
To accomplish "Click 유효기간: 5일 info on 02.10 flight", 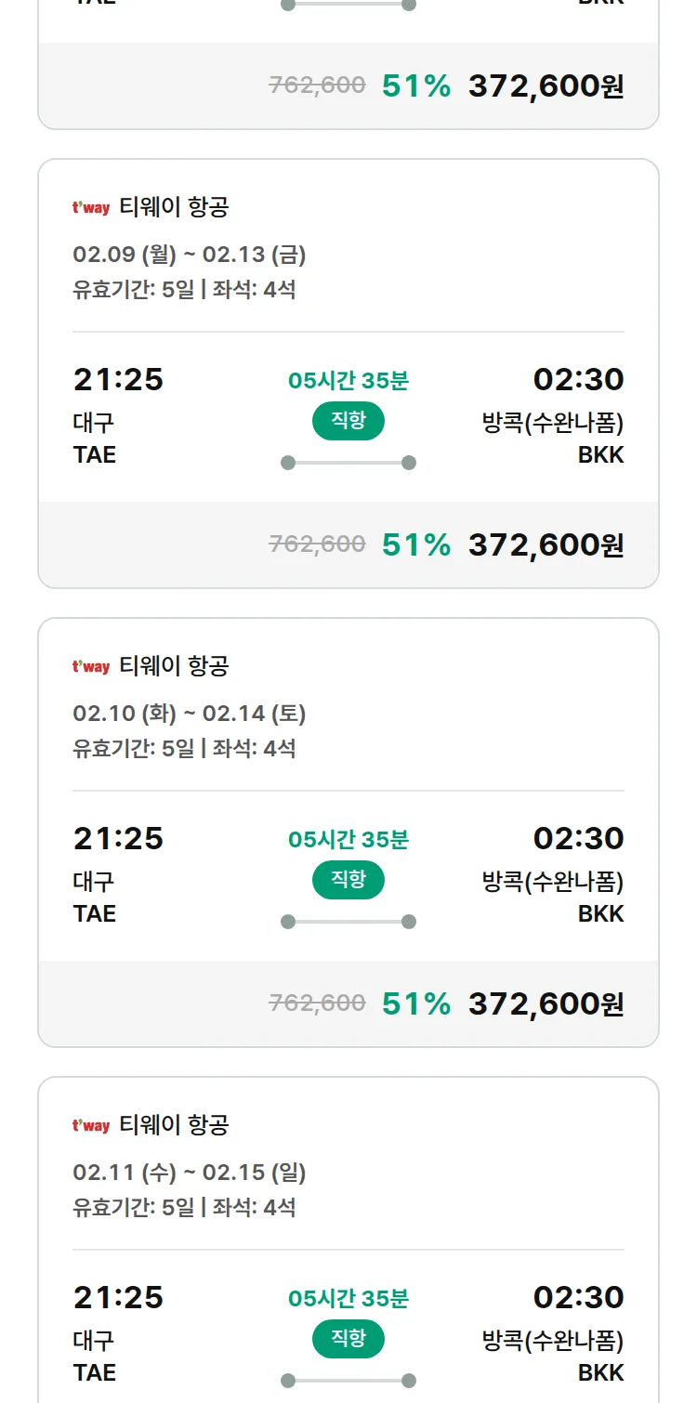I will click(x=133, y=749).
